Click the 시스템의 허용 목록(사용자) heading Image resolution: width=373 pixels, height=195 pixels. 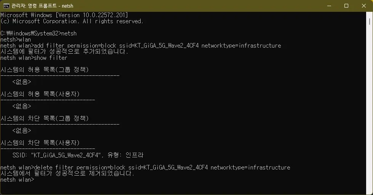[x=40, y=94]
